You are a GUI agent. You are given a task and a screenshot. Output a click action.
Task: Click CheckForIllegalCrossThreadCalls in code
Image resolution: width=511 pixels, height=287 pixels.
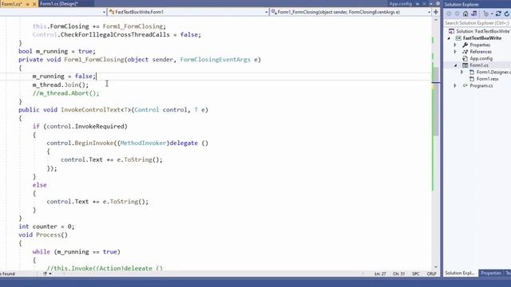tap(115, 34)
